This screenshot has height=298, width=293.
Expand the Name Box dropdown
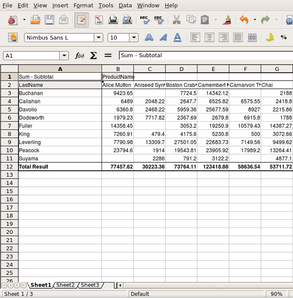pos(64,56)
